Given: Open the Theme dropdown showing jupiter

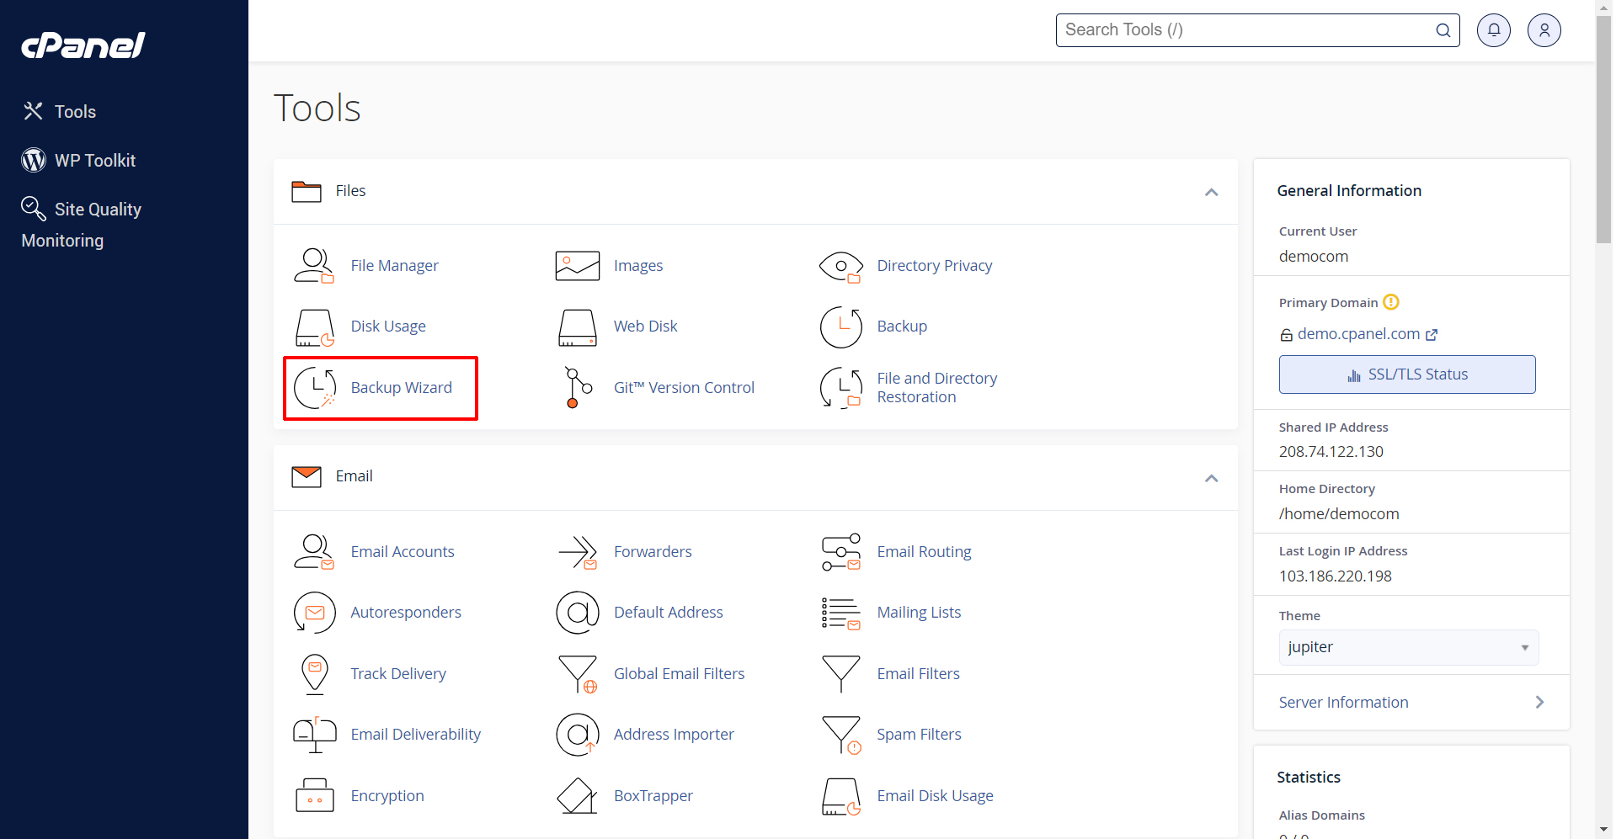Looking at the screenshot, I should [1408, 647].
